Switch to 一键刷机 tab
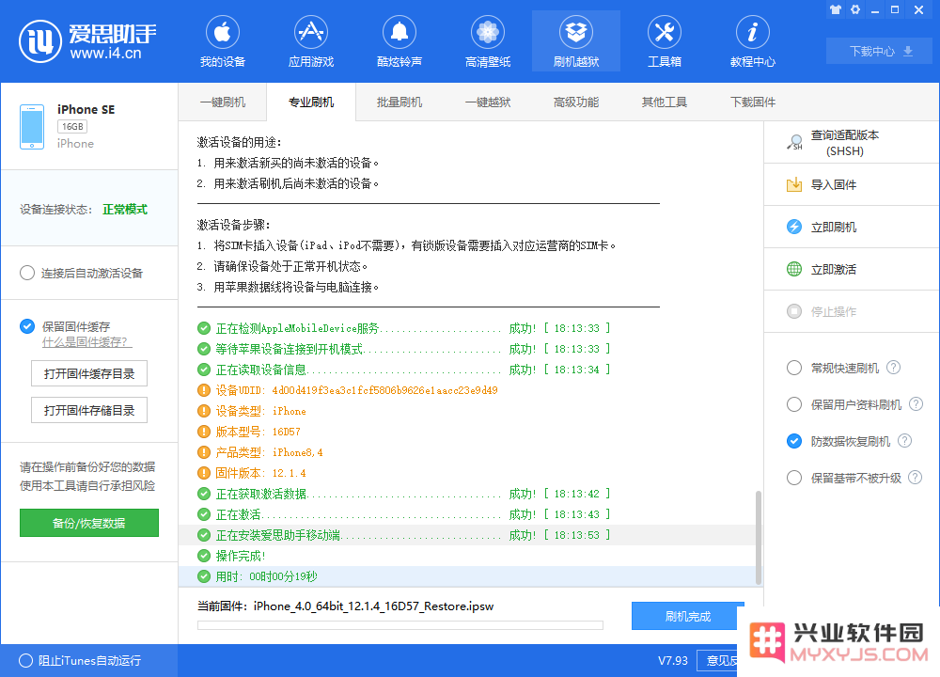 223,102
